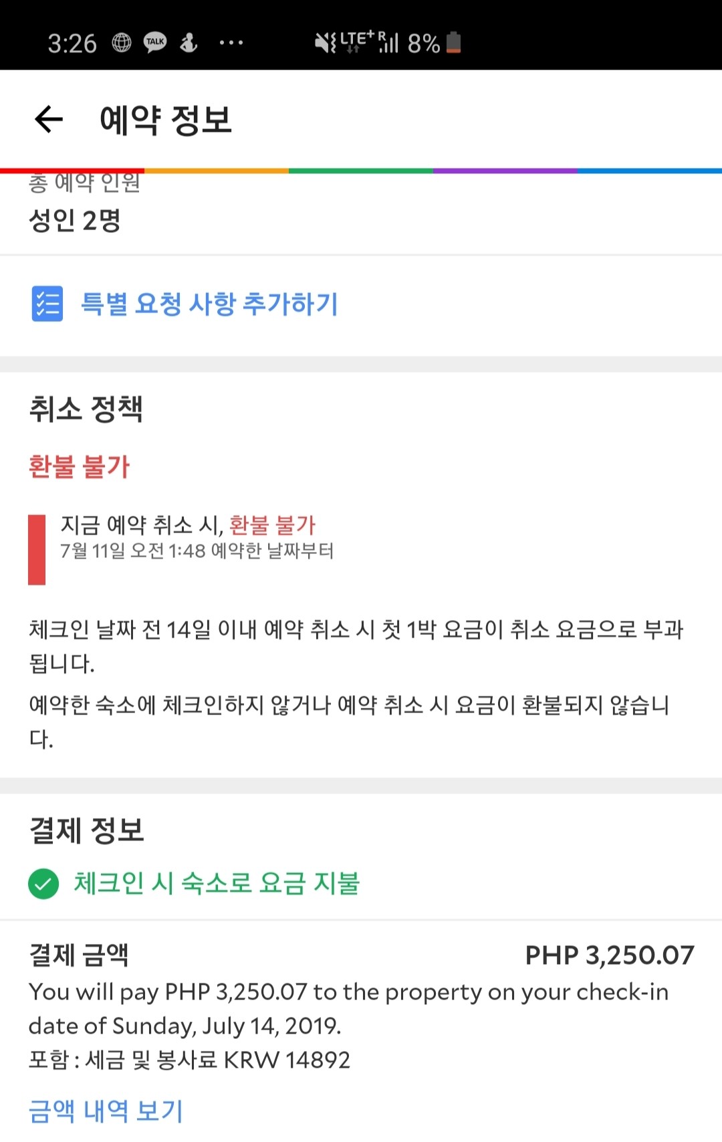
Task: Tap the back arrow to return
Action: (47, 119)
